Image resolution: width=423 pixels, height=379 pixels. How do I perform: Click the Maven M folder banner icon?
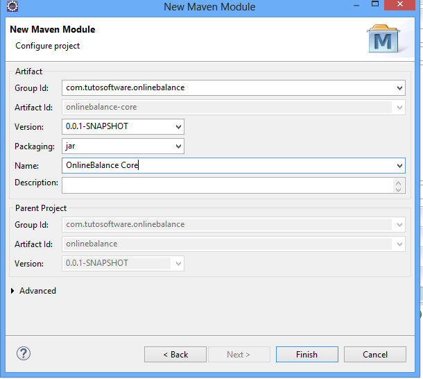[383, 39]
